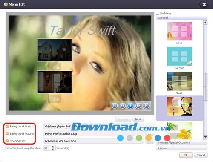The width and height of the screenshot is (213, 162).
Task: Click the Taylor Swift menu title text
Action: point(83,30)
